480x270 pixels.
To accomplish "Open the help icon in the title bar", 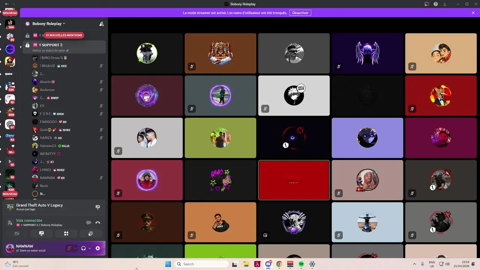I will click(436, 4).
